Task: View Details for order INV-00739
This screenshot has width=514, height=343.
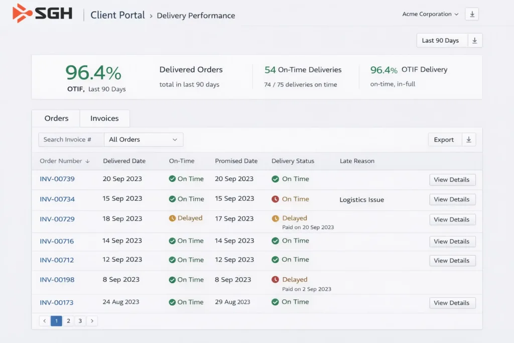Action: tap(452, 180)
